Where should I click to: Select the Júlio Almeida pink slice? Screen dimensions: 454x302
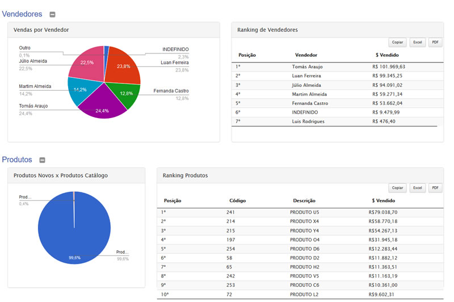85,64
